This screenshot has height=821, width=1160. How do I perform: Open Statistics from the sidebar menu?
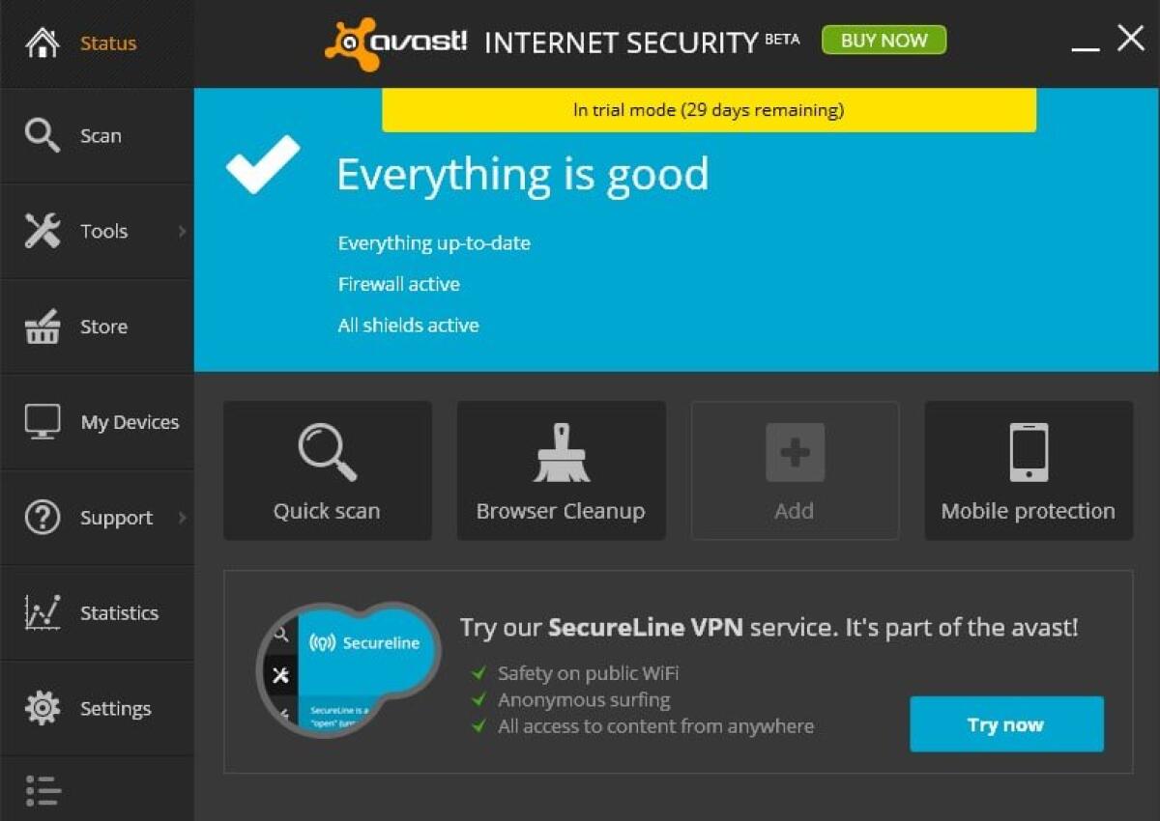tap(119, 612)
